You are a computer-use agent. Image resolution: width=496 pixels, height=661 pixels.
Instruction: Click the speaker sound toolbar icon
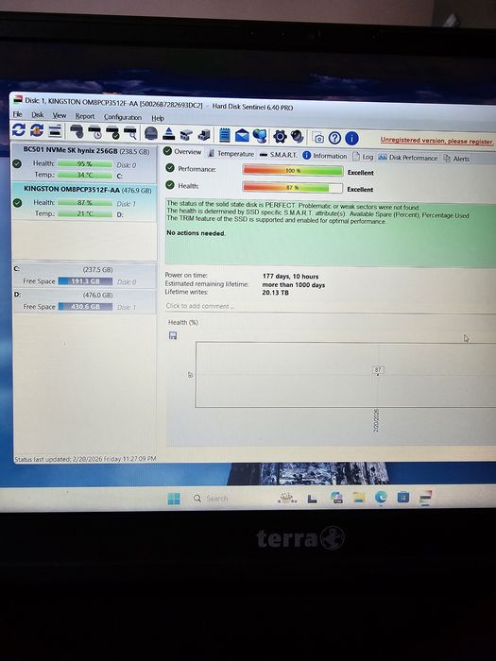(x=298, y=137)
